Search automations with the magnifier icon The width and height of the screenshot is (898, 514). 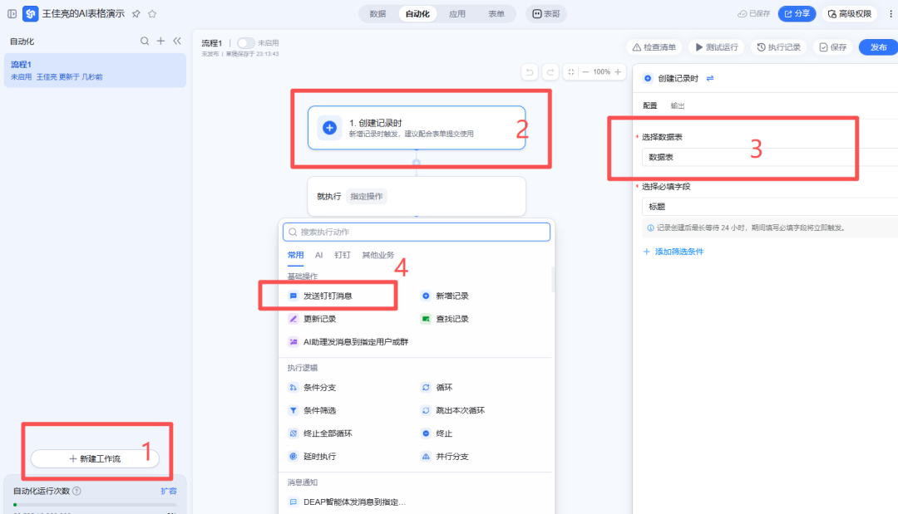(145, 42)
